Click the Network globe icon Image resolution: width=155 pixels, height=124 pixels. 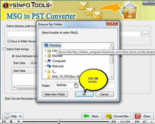49,66
